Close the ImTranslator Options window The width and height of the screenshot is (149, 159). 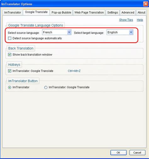[146, 4]
